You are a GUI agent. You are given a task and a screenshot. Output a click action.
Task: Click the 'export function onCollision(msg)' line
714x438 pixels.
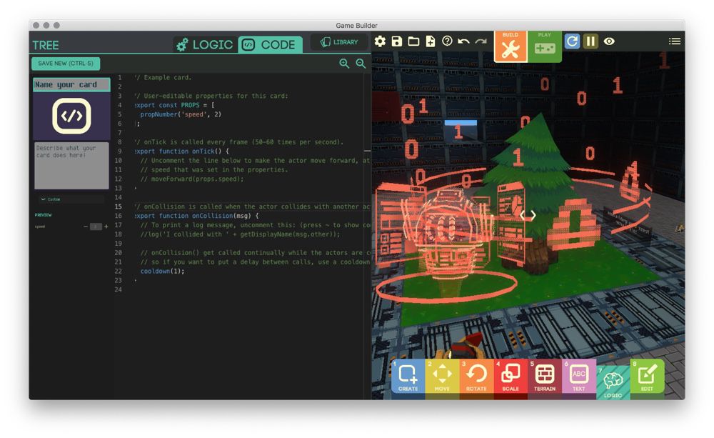point(196,216)
